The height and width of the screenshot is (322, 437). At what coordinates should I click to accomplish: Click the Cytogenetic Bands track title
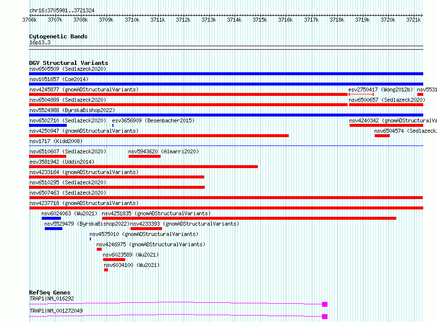click(58, 36)
